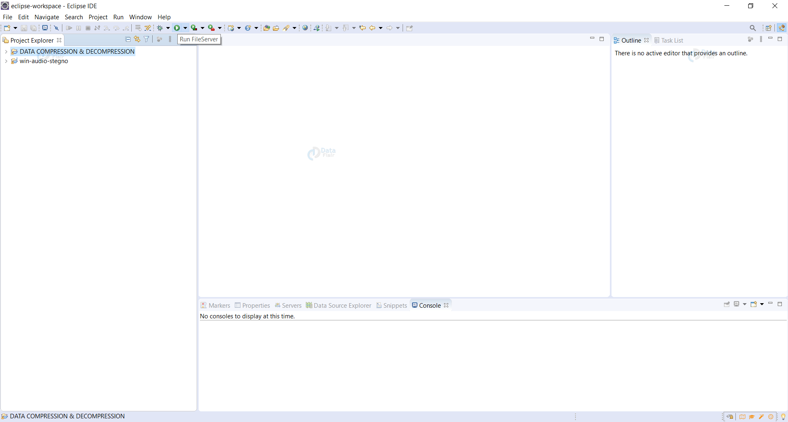
Task: Click the Debug bug icon
Action: pos(160,28)
